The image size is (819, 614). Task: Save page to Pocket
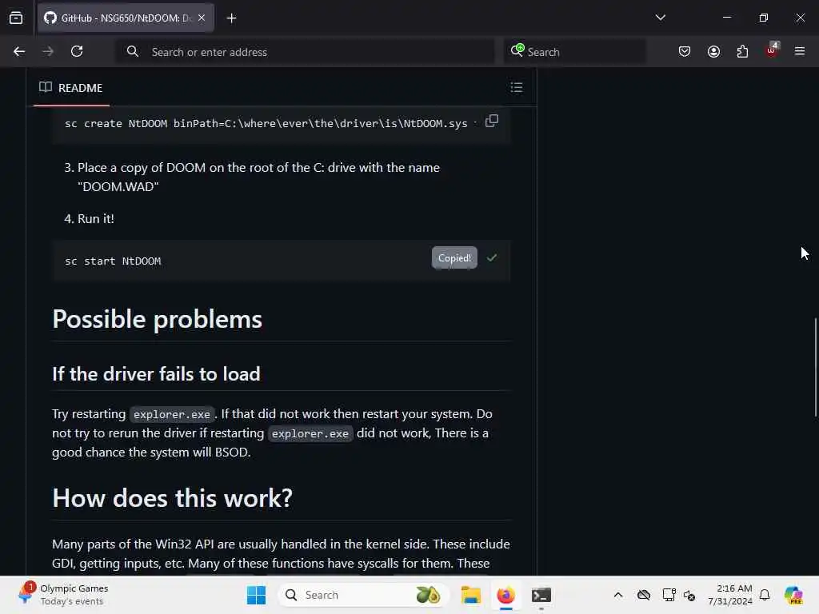point(685,51)
